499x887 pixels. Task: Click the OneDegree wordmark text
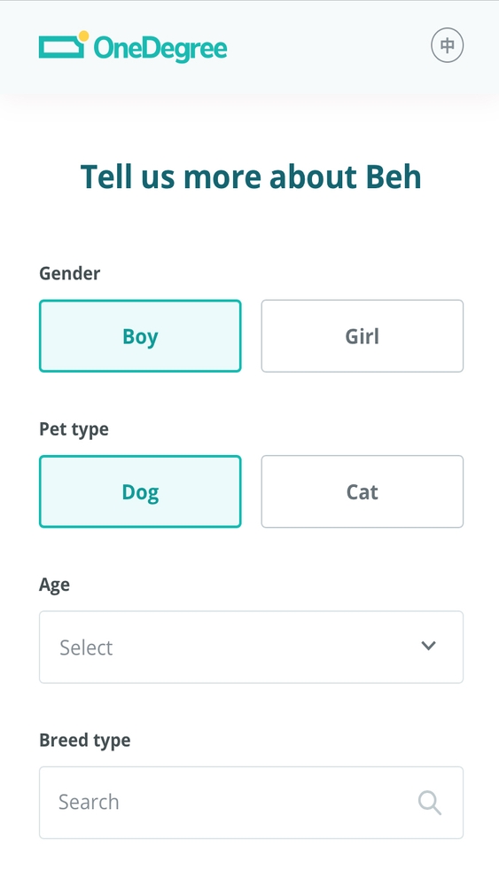(x=160, y=49)
